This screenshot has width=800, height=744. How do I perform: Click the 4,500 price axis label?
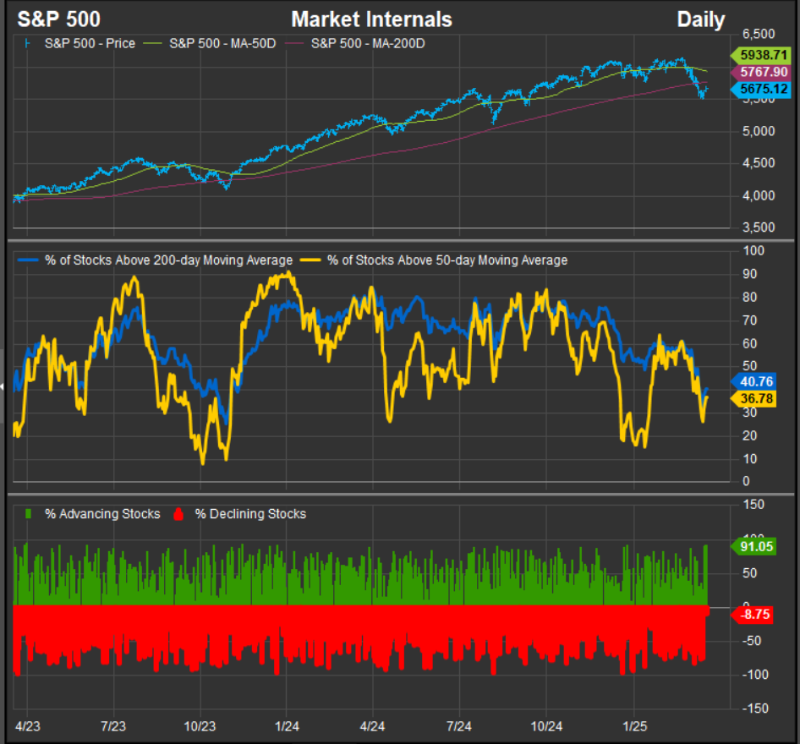coord(759,163)
